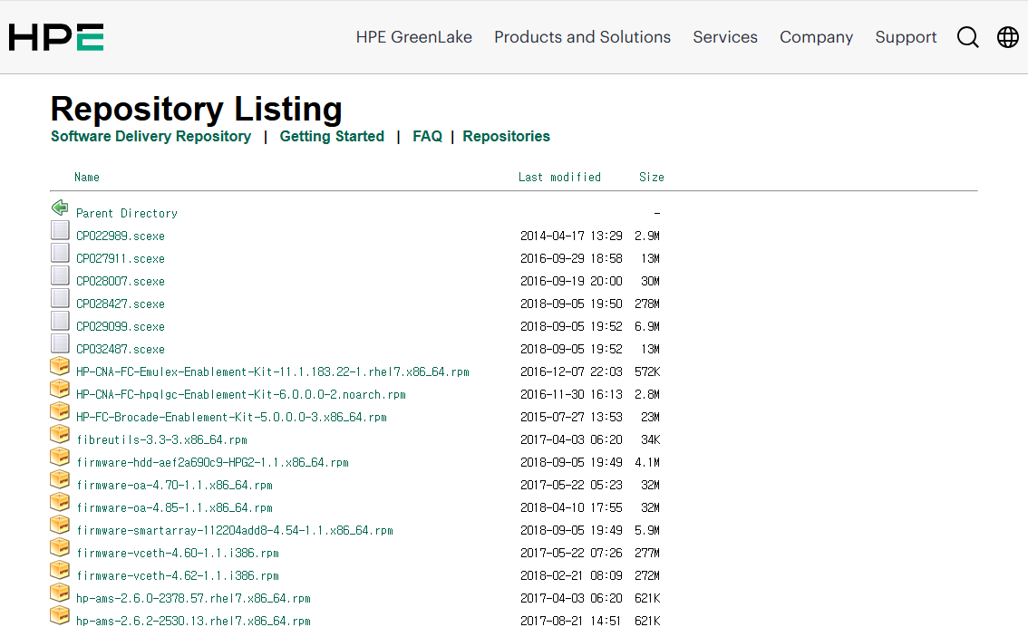Download CP028007.scexe

tap(121, 281)
